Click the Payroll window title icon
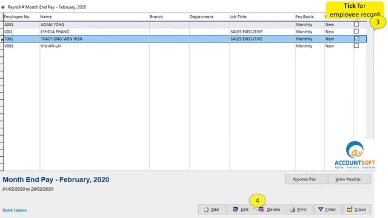Viewport: 388px width, 218px height. click(3, 7)
